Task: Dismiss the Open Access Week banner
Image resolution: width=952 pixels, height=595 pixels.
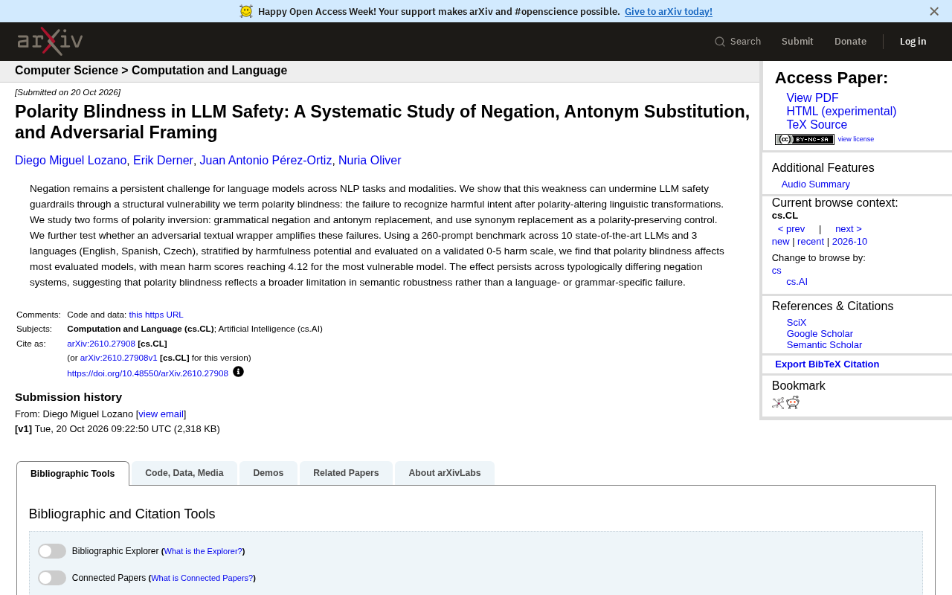Action: 934,11
